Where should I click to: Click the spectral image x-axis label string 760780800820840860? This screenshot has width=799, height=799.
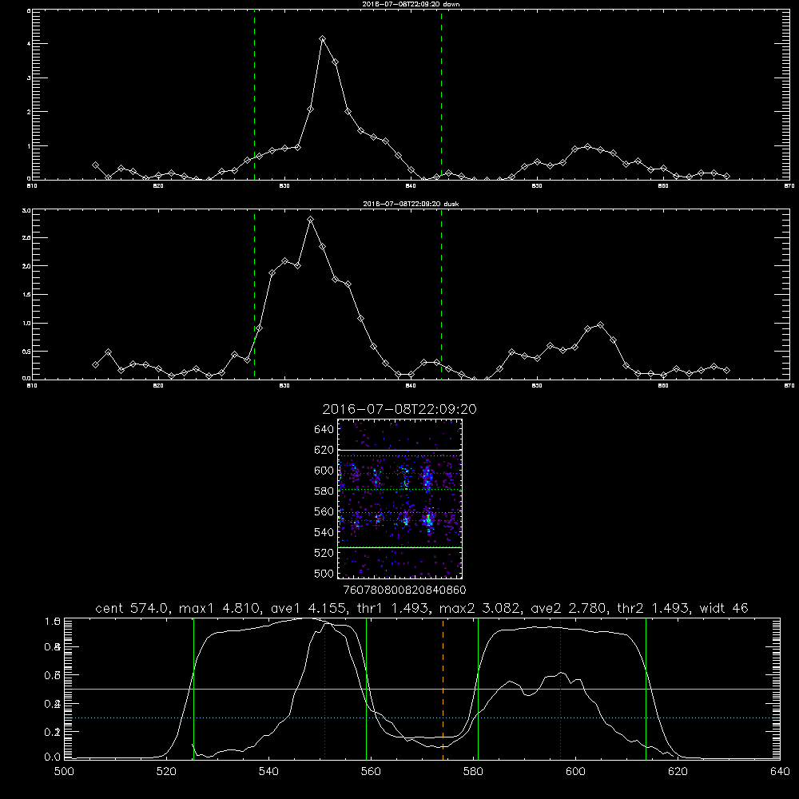(404, 590)
